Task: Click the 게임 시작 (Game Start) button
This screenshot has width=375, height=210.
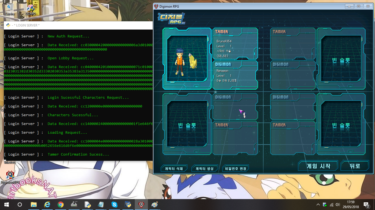Action: pos(318,166)
